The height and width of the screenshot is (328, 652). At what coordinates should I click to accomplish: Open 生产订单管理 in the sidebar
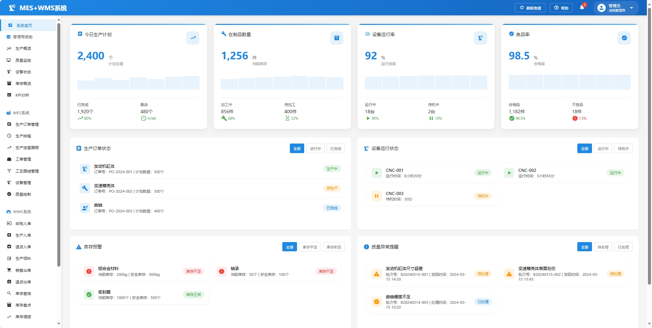pyautogui.click(x=27, y=124)
